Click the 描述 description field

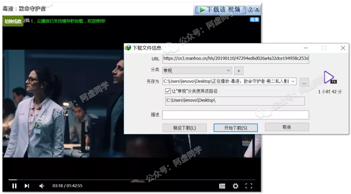click(x=235, y=115)
